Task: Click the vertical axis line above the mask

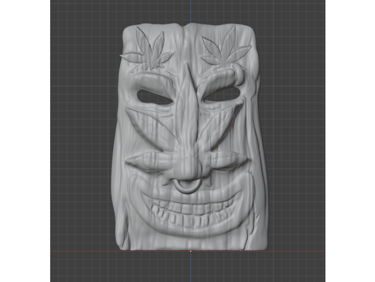Action: point(190,12)
